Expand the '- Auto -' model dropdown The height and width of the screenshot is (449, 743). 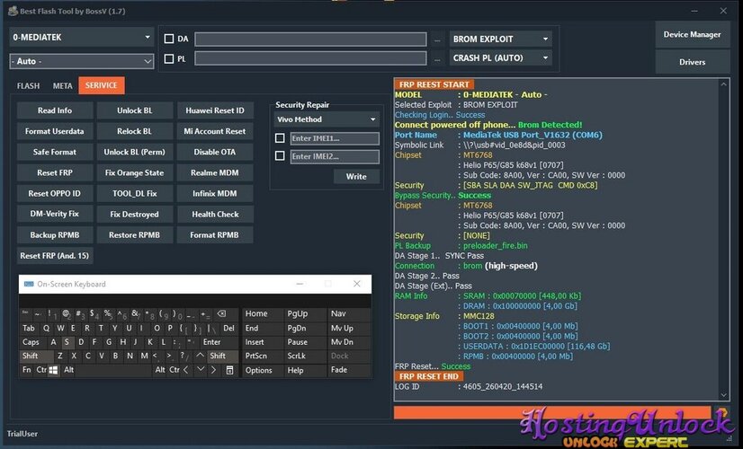click(x=82, y=61)
